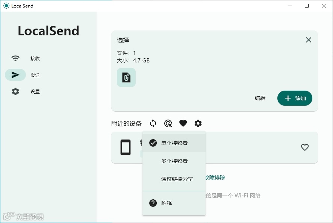Viewport: 333px width, 223px height.
Task: Open the attached file thumbnail
Action: point(126,77)
